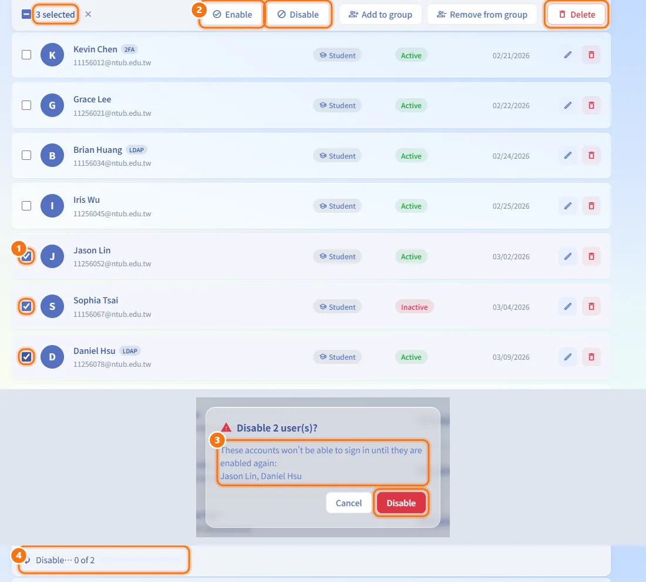Delete Brian Huang using the trash icon

[591, 156]
